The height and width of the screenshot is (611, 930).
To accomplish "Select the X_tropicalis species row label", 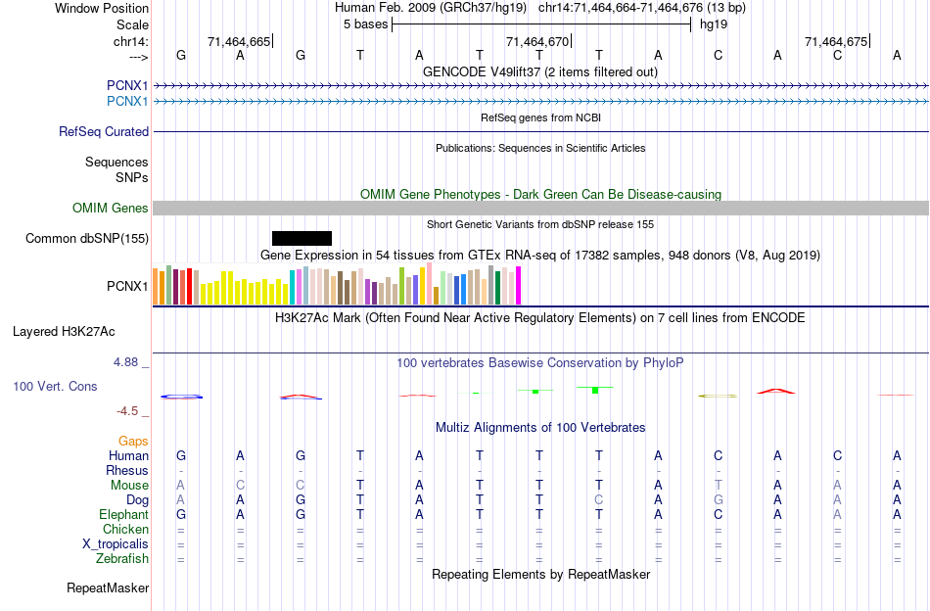I will tap(116, 544).
